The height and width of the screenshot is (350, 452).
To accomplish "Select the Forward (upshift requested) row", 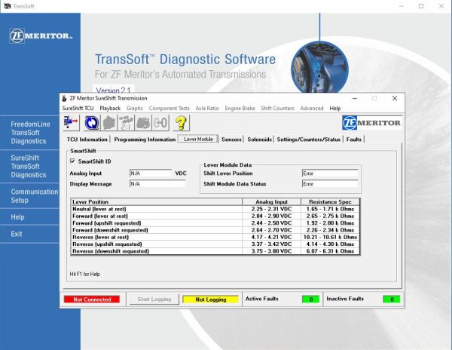I will tap(215, 223).
